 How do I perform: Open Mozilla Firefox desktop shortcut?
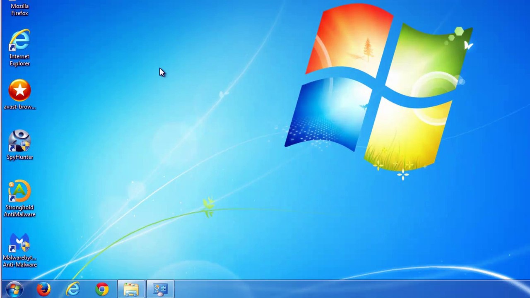(x=19, y=9)
